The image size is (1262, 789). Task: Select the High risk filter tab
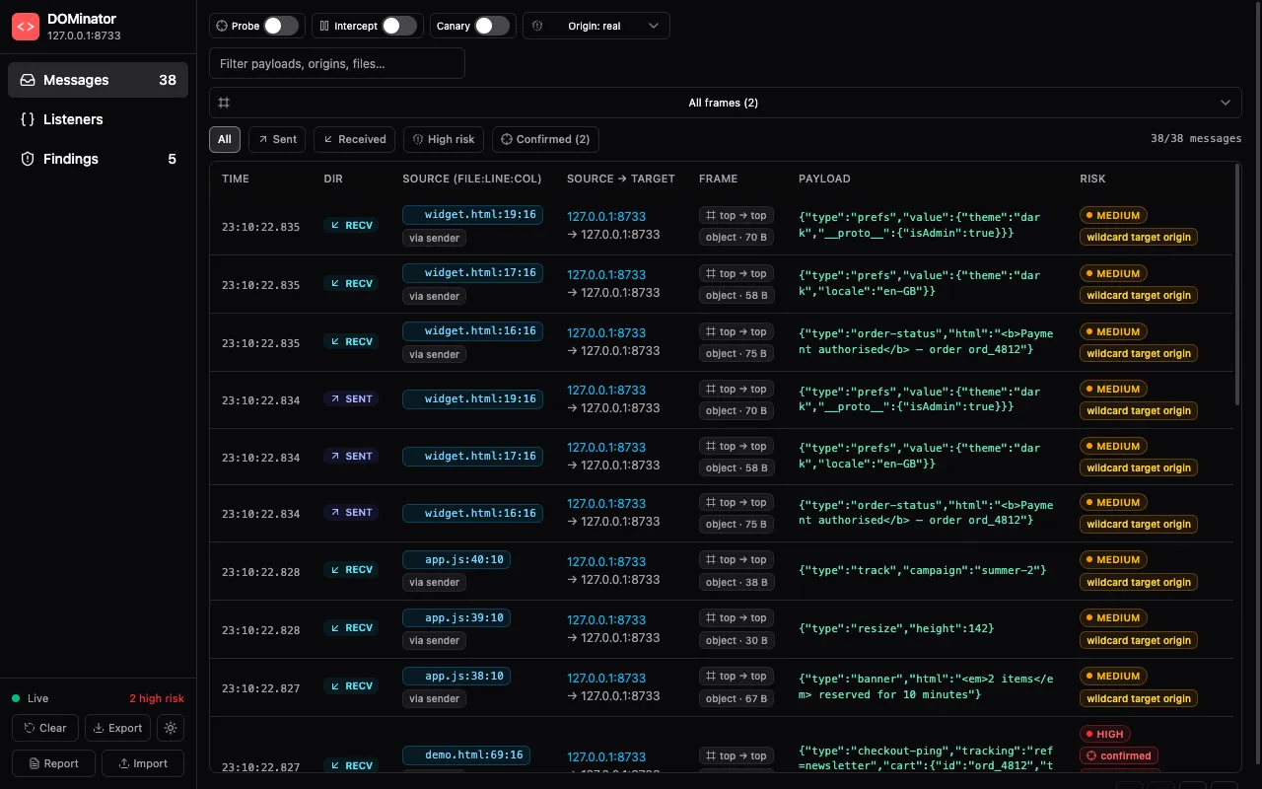(444, 139)
